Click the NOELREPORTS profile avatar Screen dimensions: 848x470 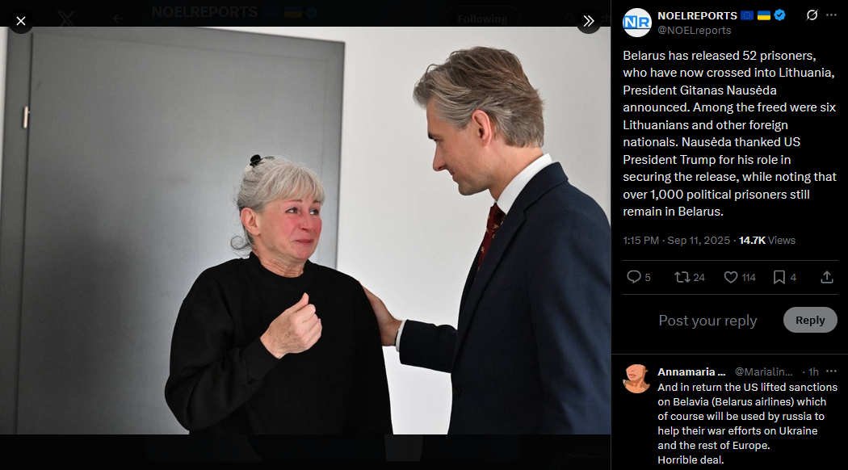[636, 22]
